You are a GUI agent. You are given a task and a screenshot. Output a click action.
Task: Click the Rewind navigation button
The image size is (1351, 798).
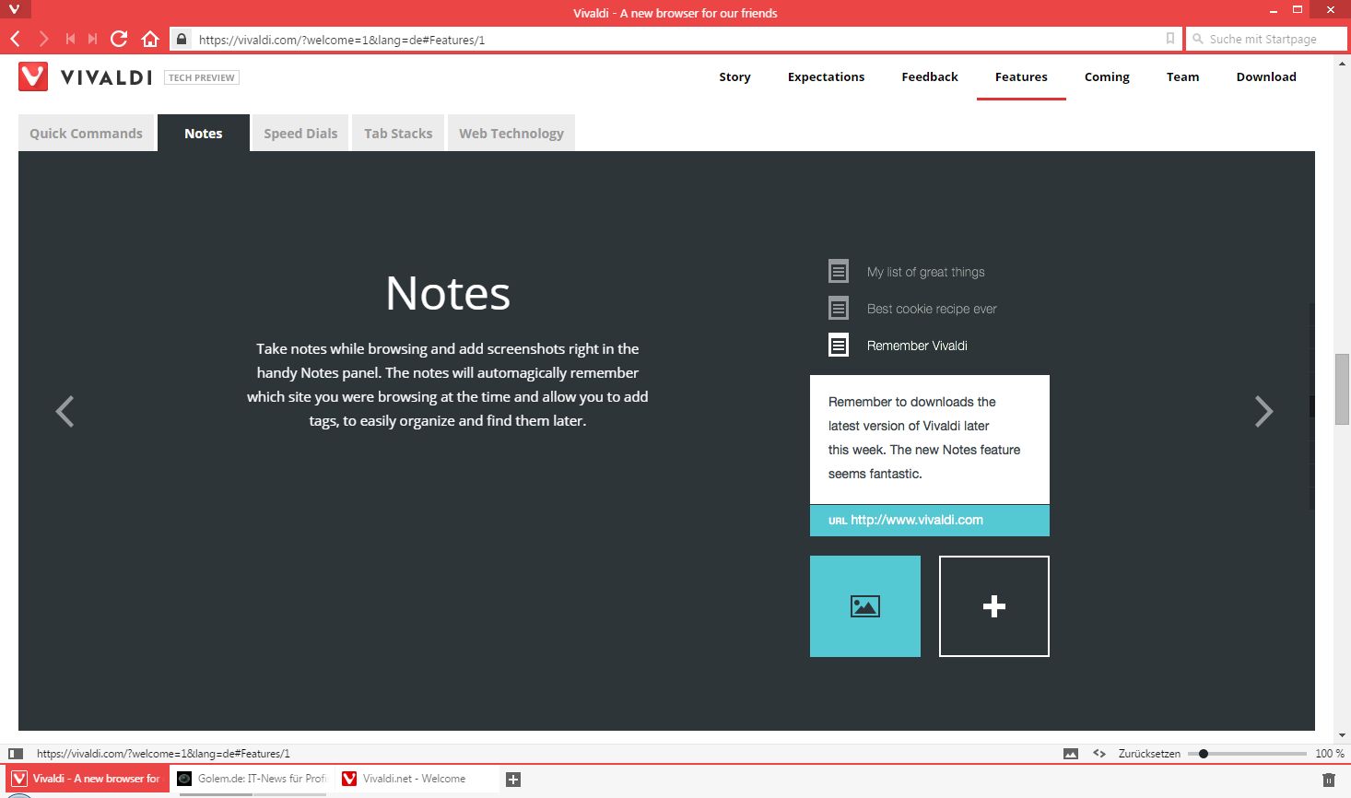tap(70, 39)
